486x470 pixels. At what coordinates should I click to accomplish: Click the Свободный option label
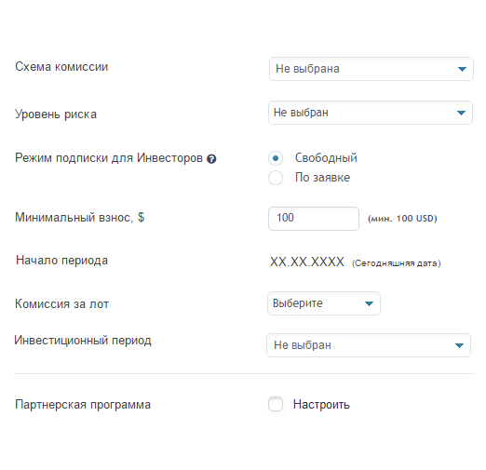[x=326, y=158]
